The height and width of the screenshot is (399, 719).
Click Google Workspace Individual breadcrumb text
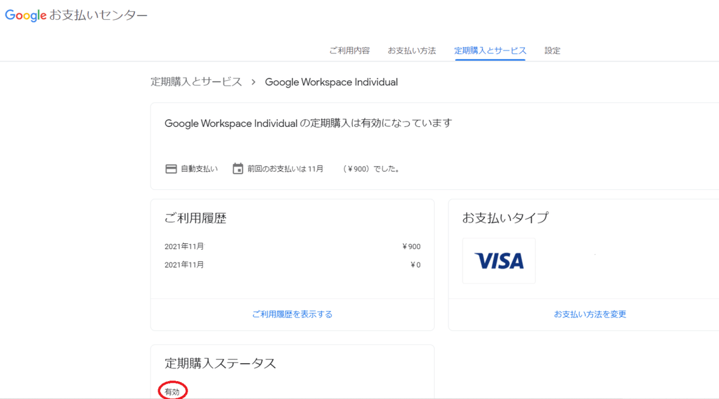331,82
